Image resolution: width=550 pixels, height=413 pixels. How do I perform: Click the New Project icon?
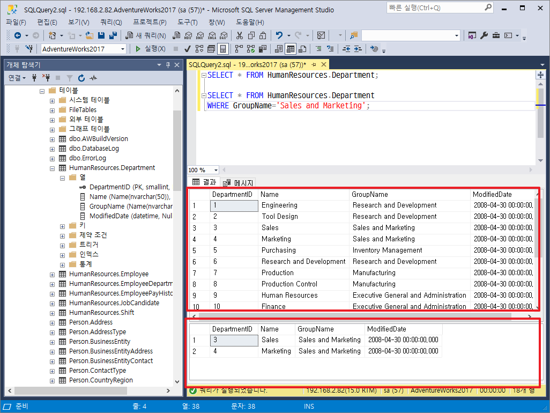(x=52, y=35)
